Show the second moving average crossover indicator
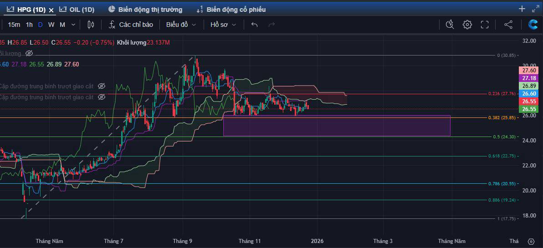 (x=102, y=97)
